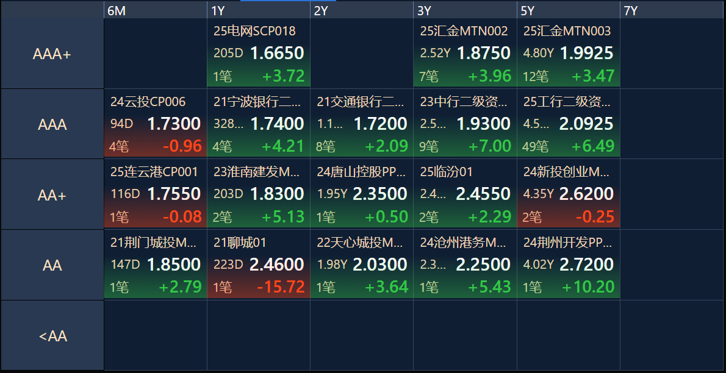Image resolution: width=726 pixels, height=373 pixels.
Task: Select the 1Y tenor column header
Action: pos(258,10)
